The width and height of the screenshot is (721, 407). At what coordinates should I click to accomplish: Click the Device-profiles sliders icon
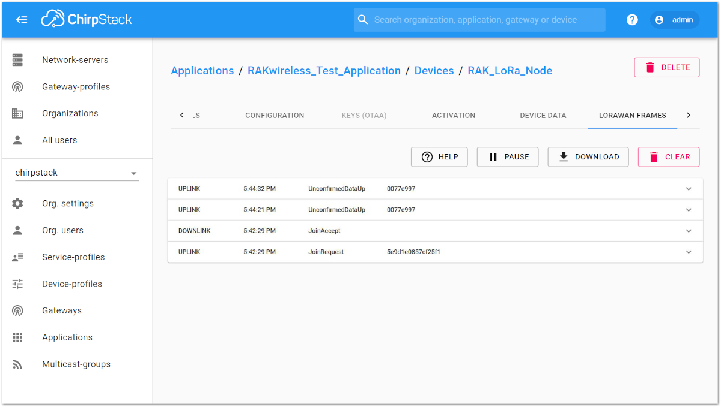[17, 284]
